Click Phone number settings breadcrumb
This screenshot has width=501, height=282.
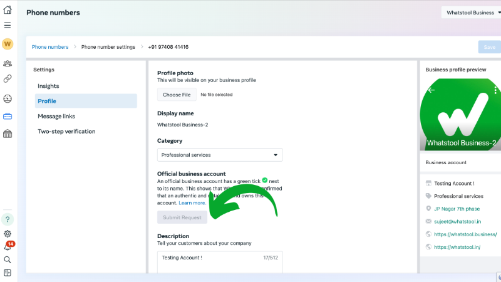[x=108, y=47]
